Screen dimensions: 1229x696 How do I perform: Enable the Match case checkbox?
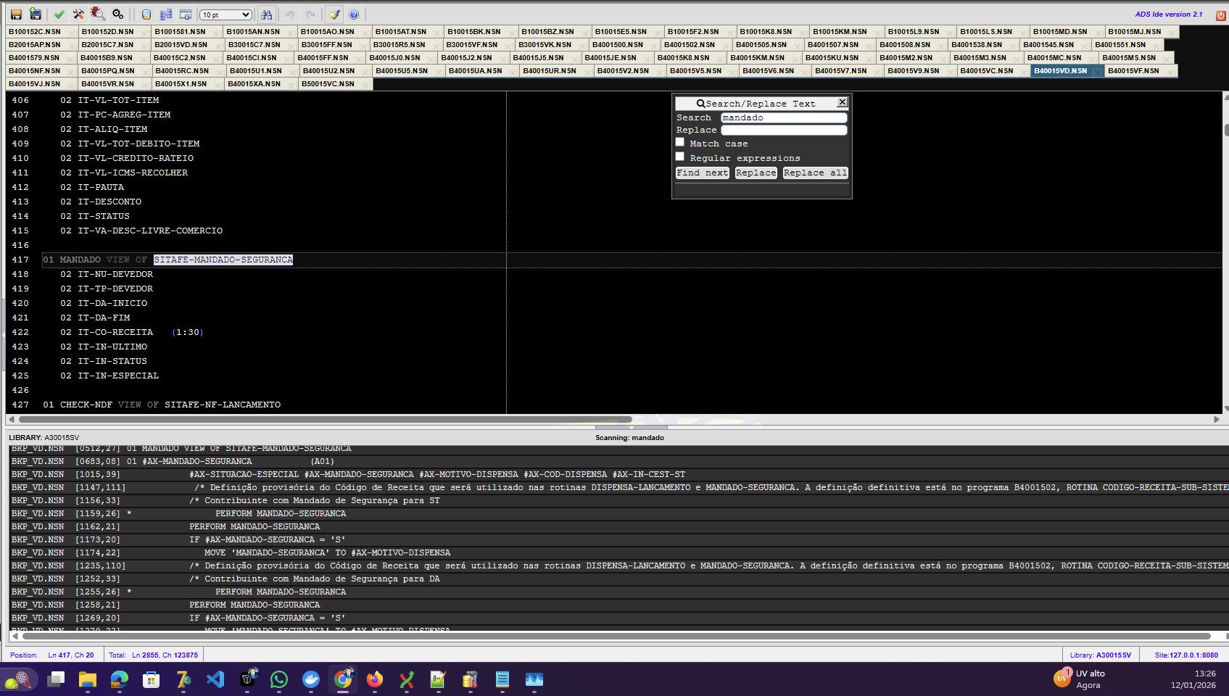pos(680,142)
